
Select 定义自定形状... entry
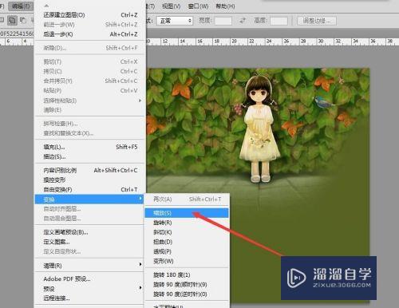pyautogui.click(x=90, y=251)
